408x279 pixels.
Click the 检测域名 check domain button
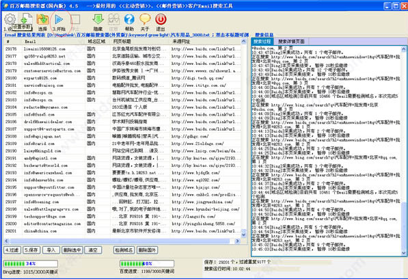coord(124,250)
